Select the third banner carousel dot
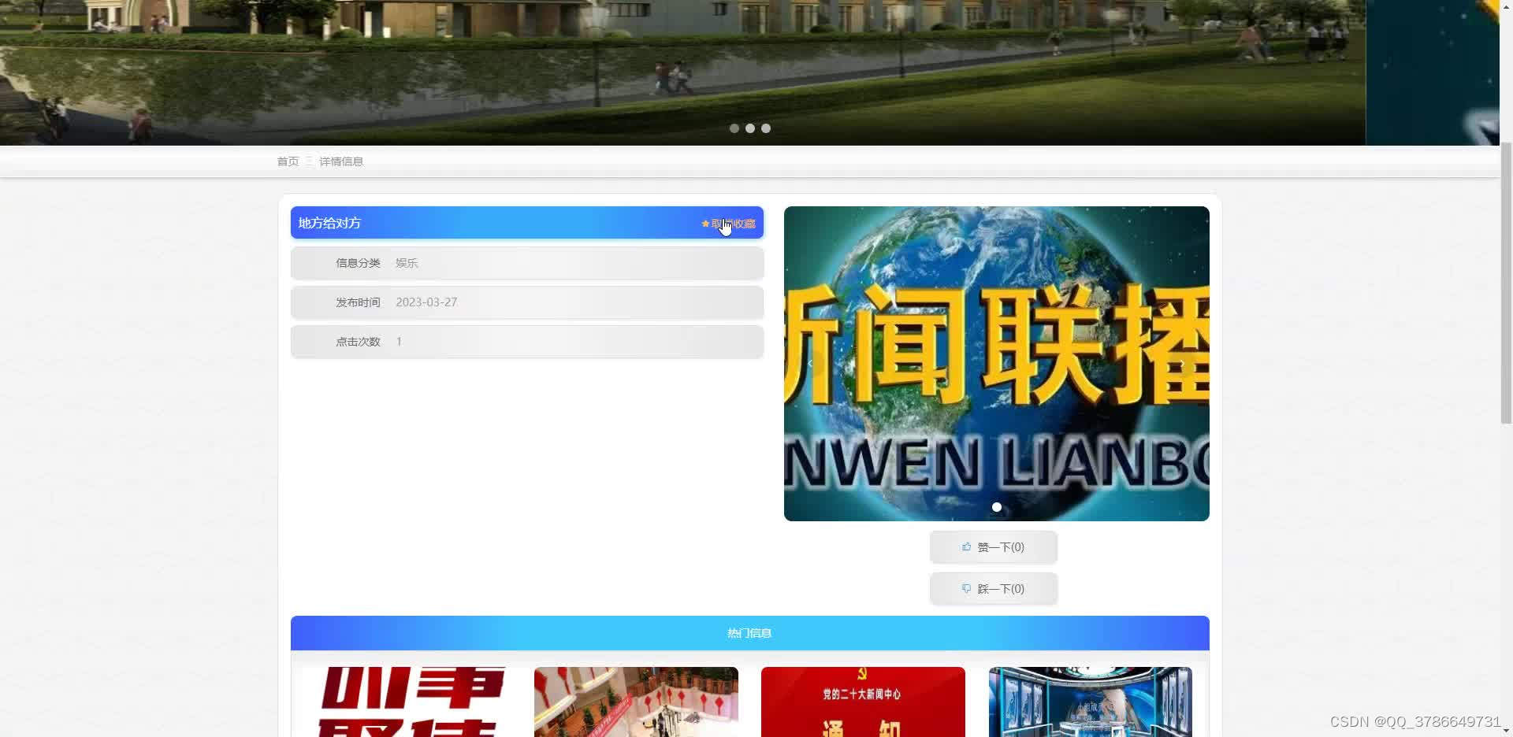1513x737 pixels. 766,128
